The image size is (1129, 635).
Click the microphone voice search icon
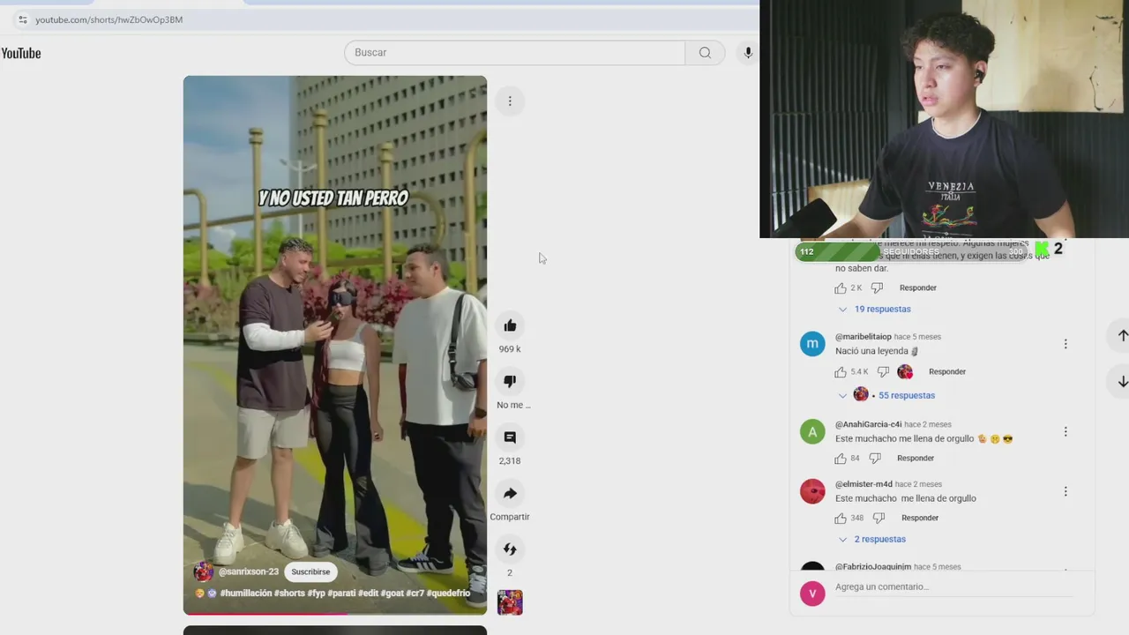[748, 53]
